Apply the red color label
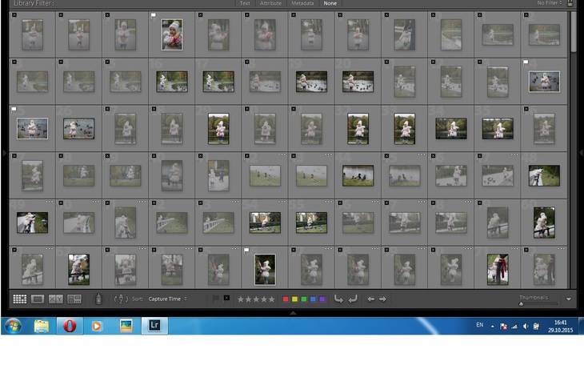Image resolution: width=584 pixels, height=365 pixels. point(286,299)
